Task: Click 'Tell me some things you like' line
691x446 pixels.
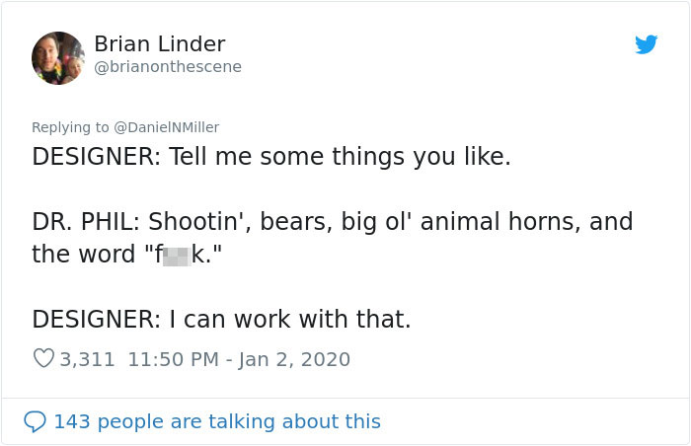Action: point(340,157)
